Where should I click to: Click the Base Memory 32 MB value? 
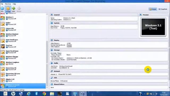tap(62, 26)
